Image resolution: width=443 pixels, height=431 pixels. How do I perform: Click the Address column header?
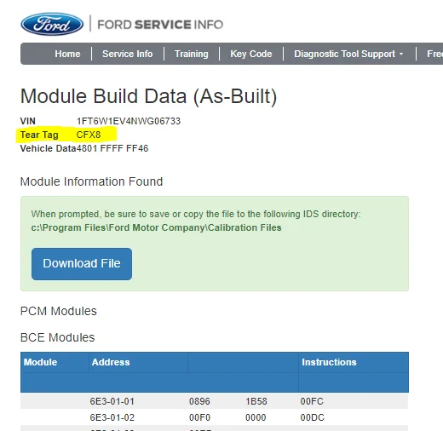tap(111, 362)
